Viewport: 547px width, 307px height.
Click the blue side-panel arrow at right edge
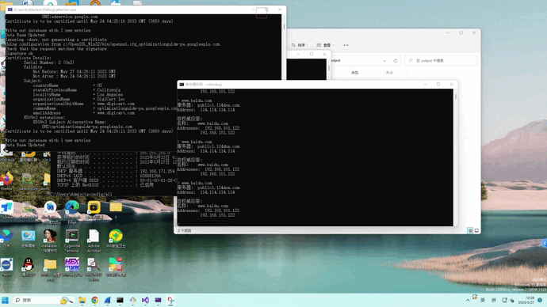tap(545, 243)
